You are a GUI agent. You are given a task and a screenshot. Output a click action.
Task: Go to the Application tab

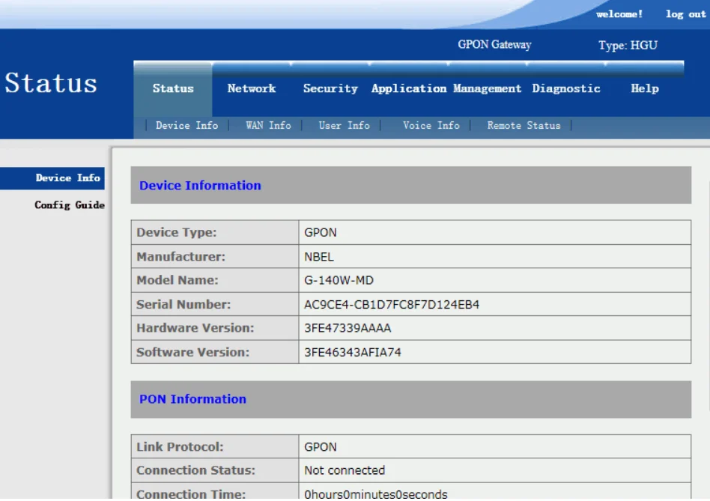pyautogui.click(x=409, y=88)
